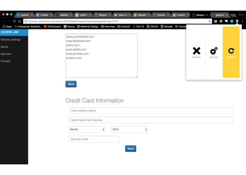Click the Debit/Credit Card Number field
This screenshot has height=175, width=246.
click(x=150, y=120)
